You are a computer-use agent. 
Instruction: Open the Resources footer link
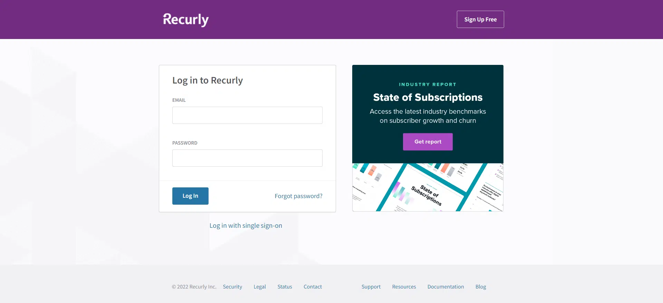click(404, 287)
